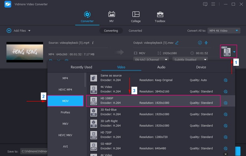Screen dimensions: 246x156
Task: Open the output info icon
Action: 200,43
